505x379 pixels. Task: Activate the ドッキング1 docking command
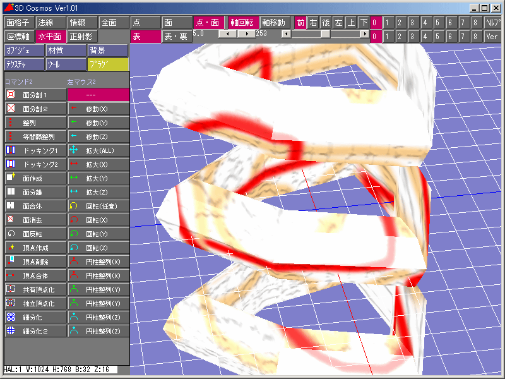(x=36, y=150)
